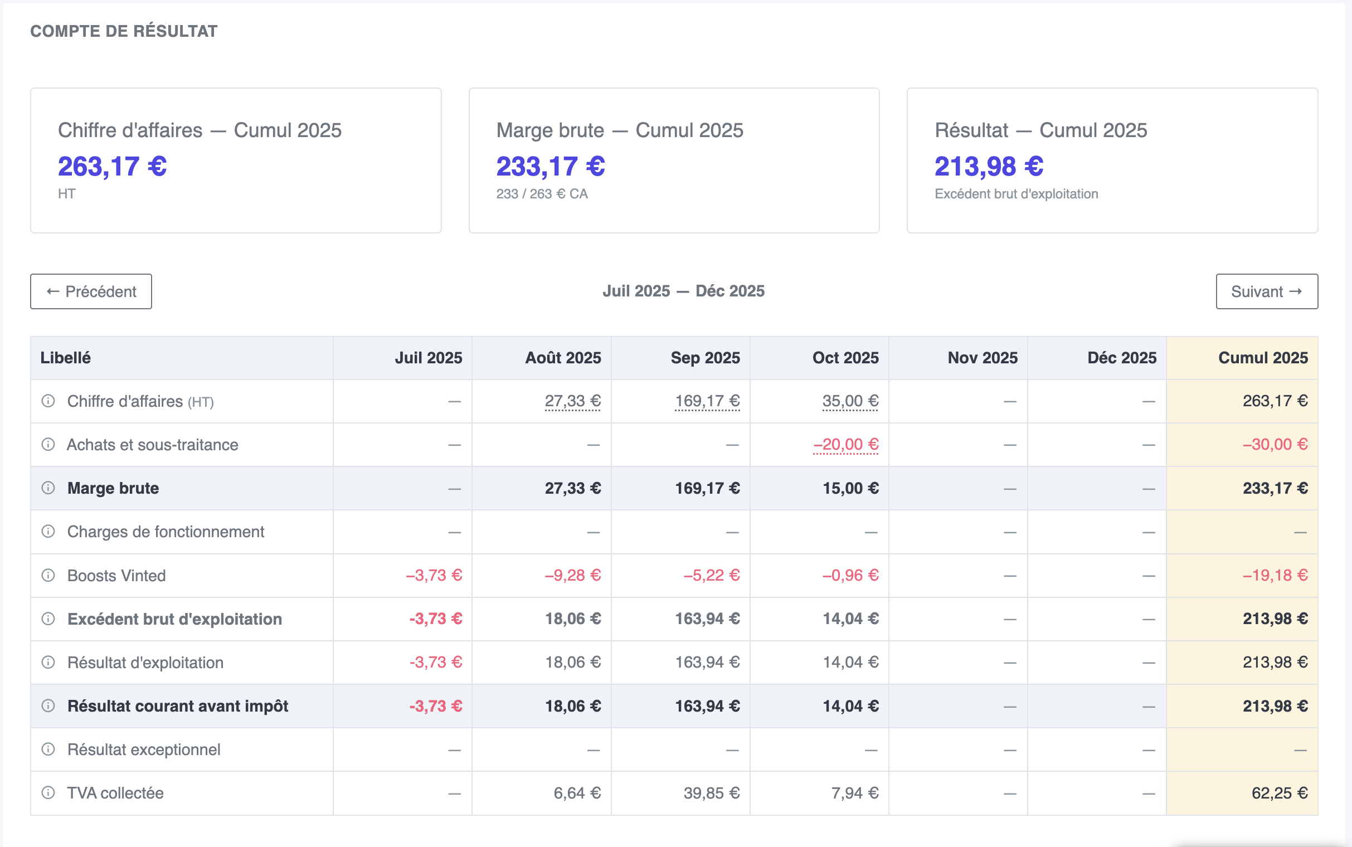Open October purchases detail –20,00 €

point(846,445)
